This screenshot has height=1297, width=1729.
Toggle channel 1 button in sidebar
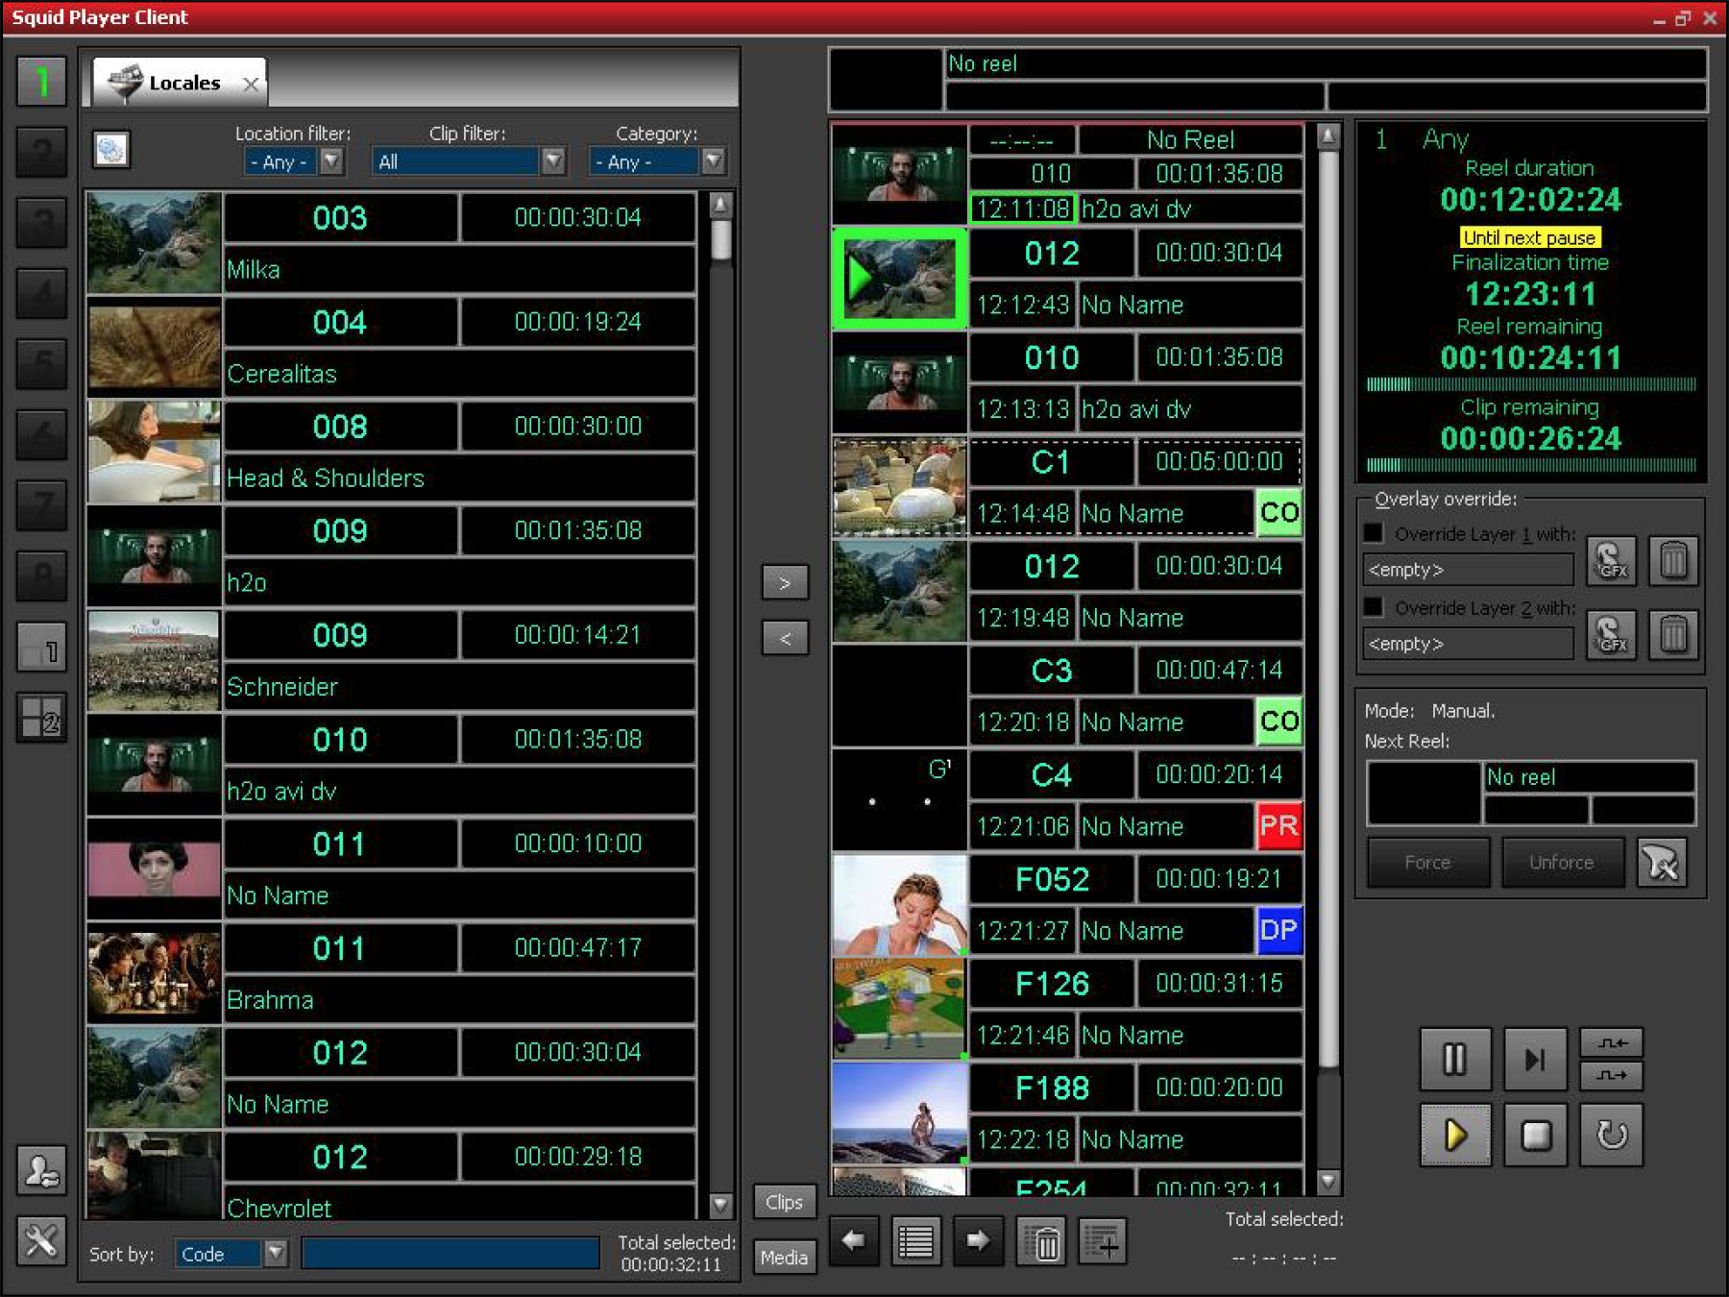pos(41,82)
